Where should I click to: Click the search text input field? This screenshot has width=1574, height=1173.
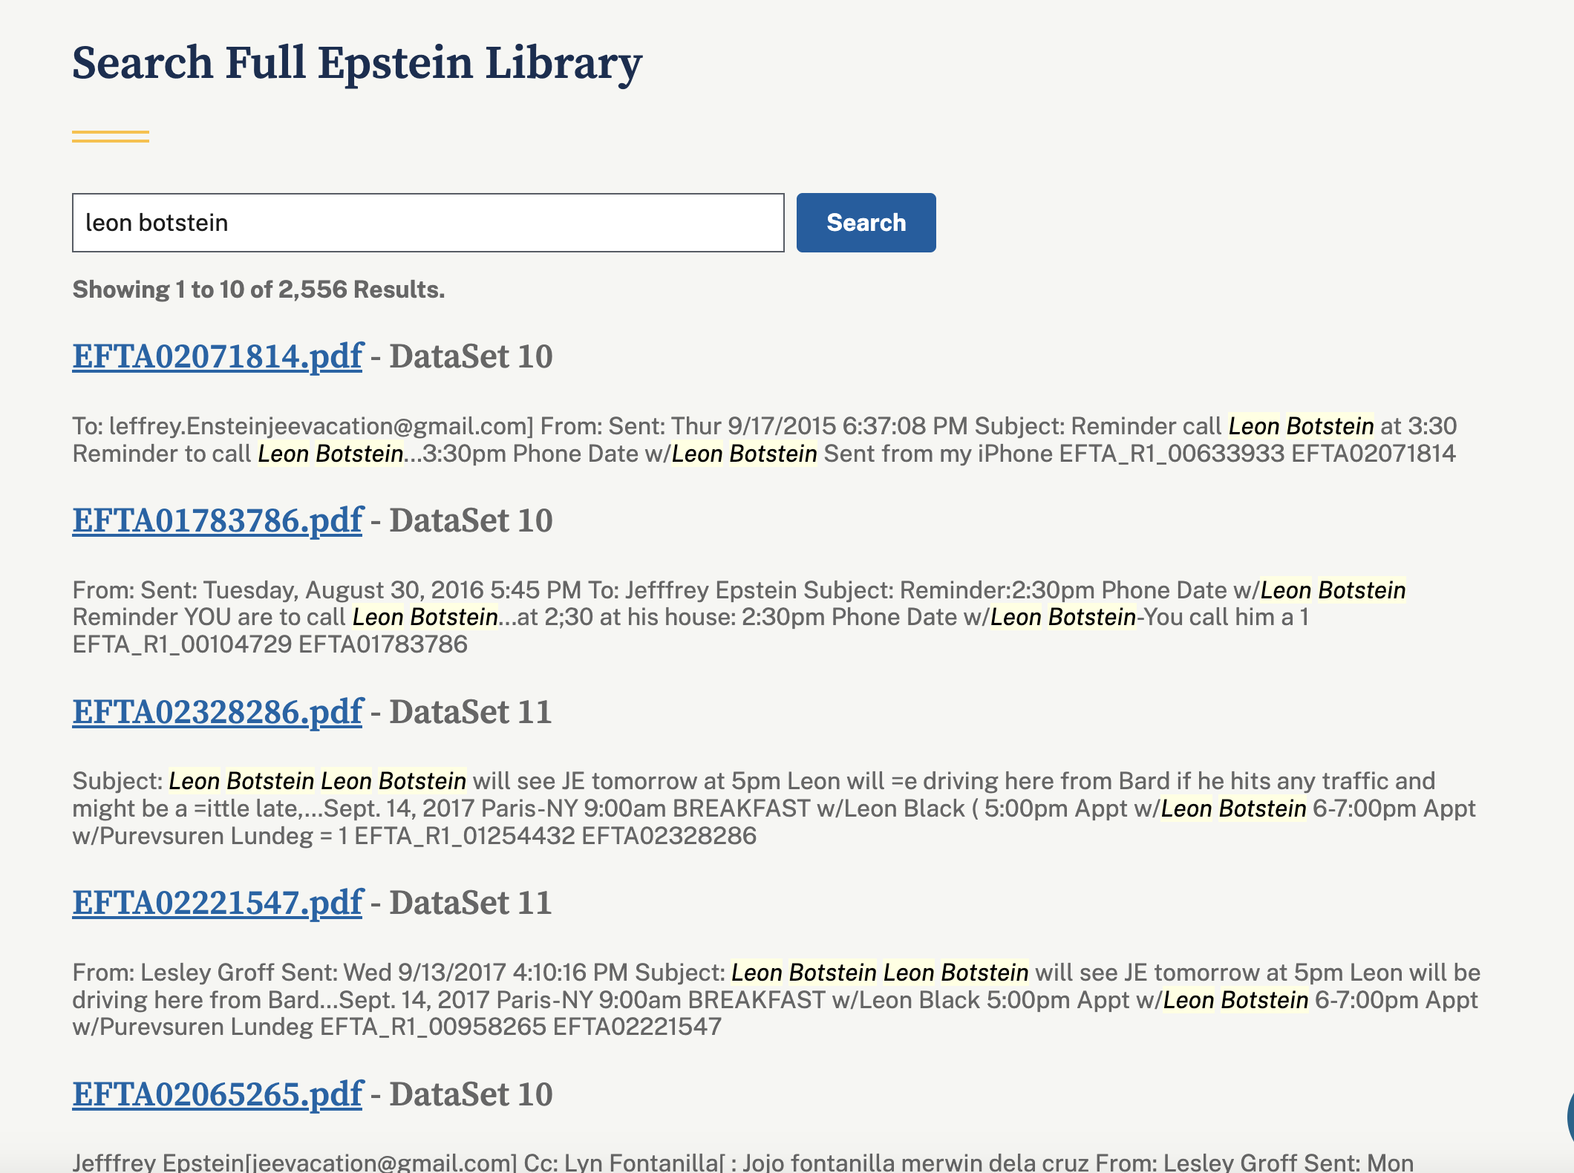click(x=428, y=223)
